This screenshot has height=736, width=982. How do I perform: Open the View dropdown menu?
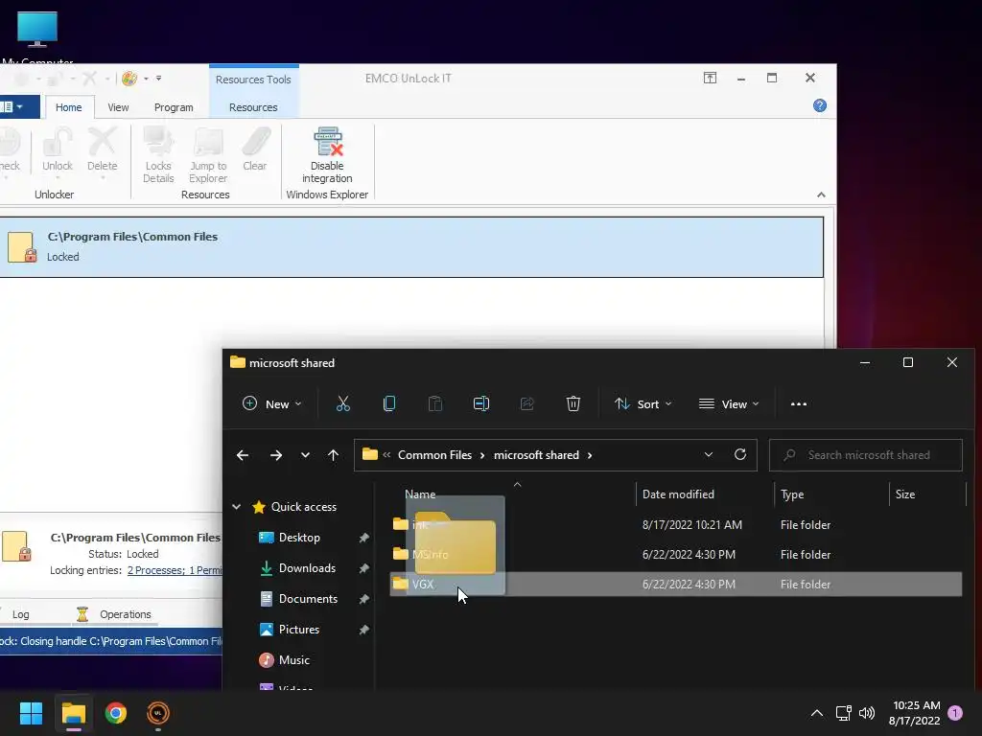point(729,403)
